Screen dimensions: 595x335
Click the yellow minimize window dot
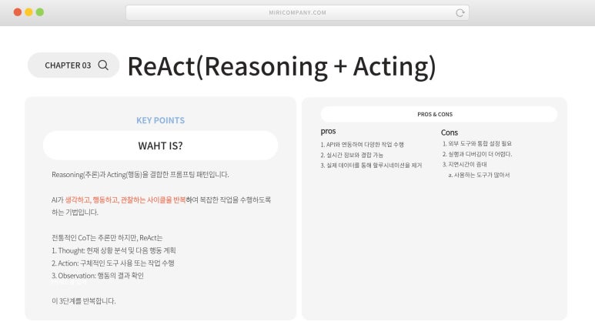[28, 12]
